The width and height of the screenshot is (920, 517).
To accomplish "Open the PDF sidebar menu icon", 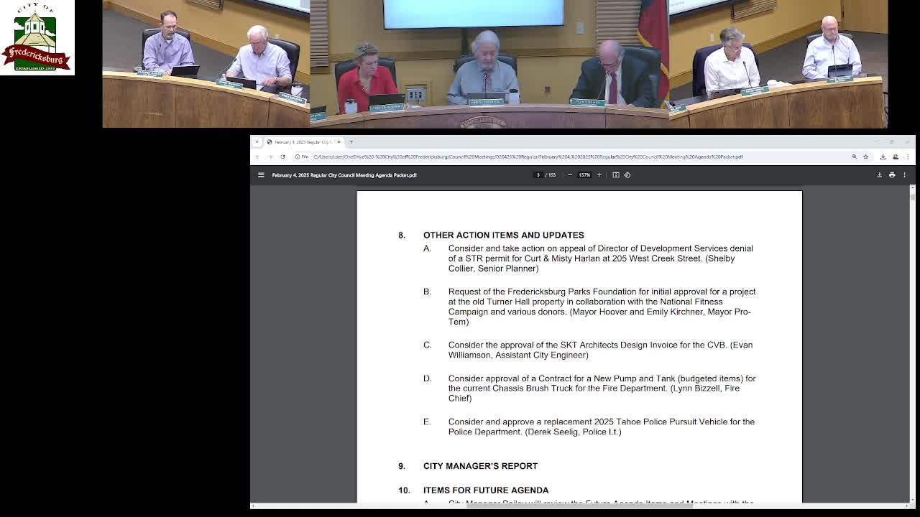I will click(261, 175).
